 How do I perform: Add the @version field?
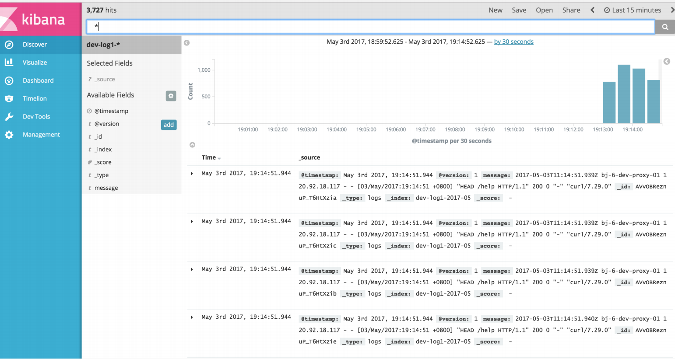coord(169,125)
